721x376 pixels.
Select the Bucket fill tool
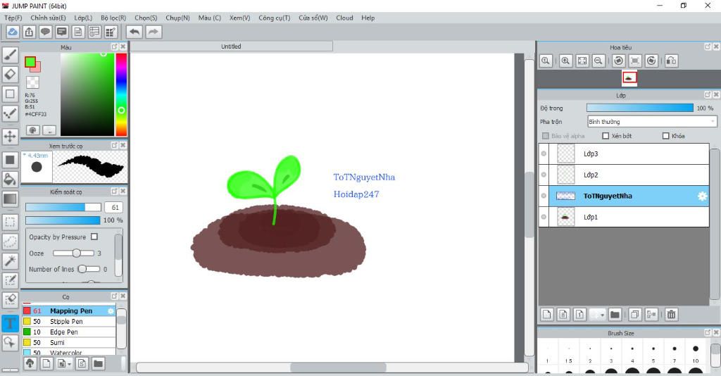pos(10,180)
